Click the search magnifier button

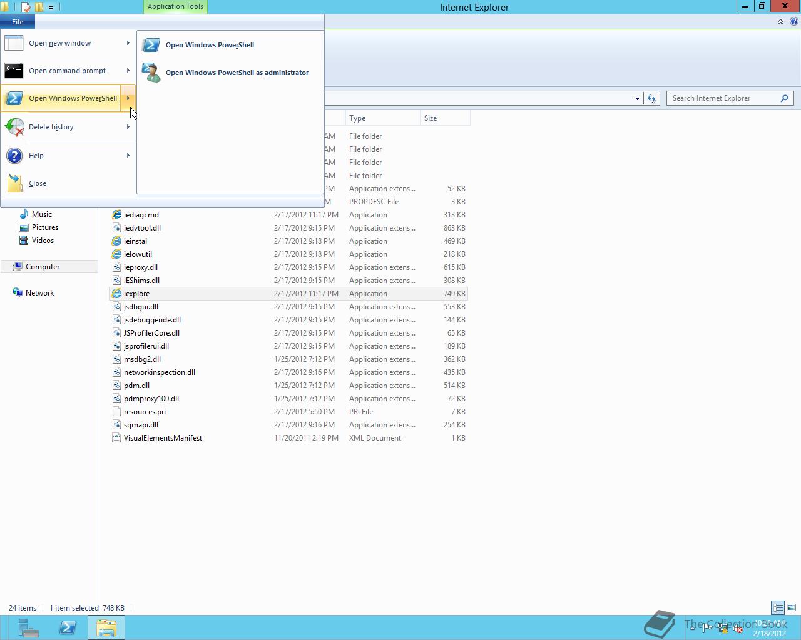785,98
